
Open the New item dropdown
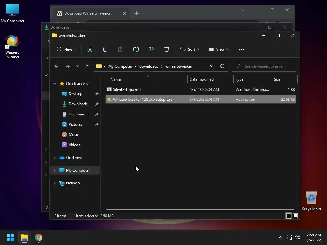66,49
